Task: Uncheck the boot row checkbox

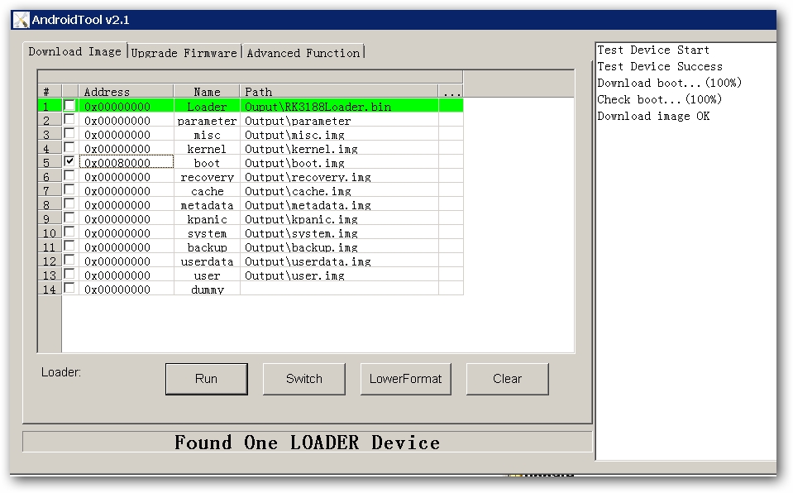Action: (69, 161)
